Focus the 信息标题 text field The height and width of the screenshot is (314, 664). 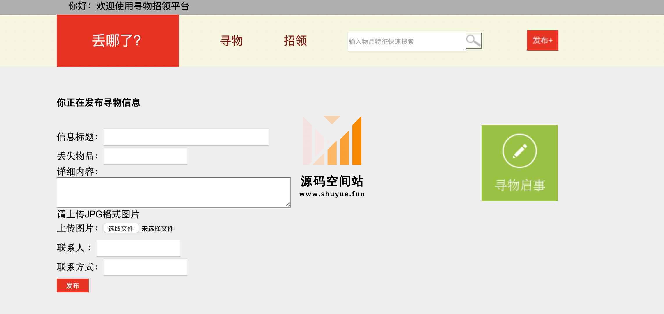point(186,137)
